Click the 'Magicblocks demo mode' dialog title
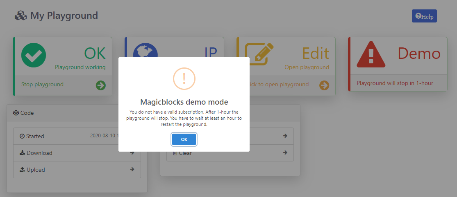The image size is (457, 197). click(x=184, y=102)
